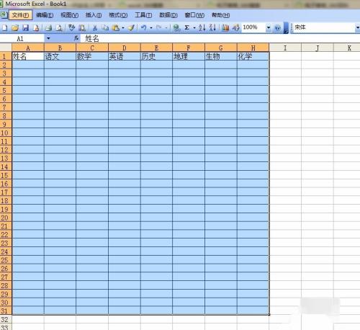Select column A header
The height and width of the screenshot is (330, 360).
coord(28,48)
